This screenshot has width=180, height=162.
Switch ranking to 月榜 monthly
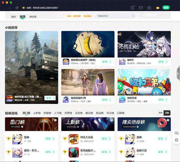pos(167,113)
